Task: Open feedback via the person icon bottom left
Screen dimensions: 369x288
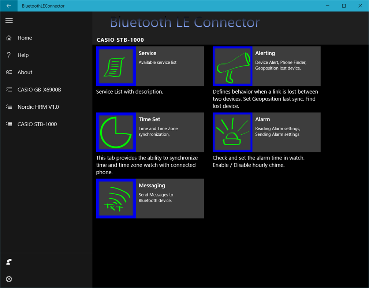Action: click(9, 262)
